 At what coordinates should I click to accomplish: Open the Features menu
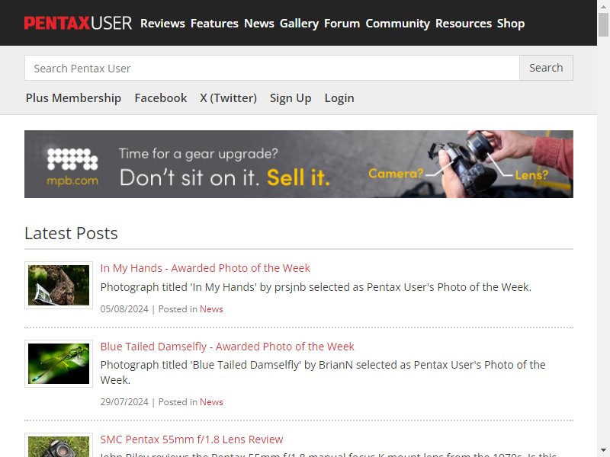click(214, 24)
